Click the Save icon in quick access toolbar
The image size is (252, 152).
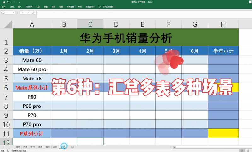pyautogui.click(x=3, y=2)
